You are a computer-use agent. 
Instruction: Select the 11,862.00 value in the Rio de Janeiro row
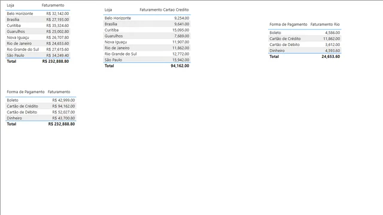(181, 48)
